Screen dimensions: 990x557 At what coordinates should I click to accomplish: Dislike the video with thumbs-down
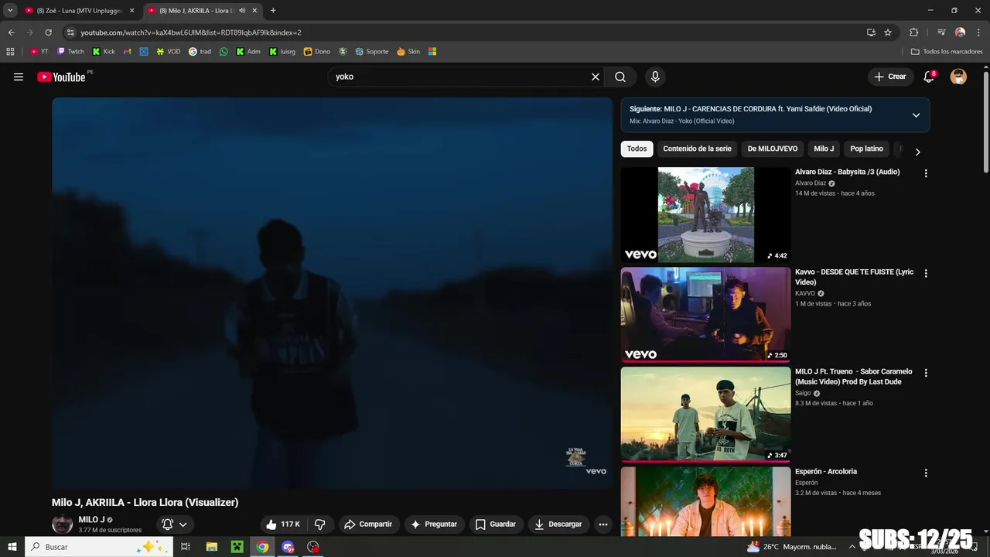coord(320,525)
